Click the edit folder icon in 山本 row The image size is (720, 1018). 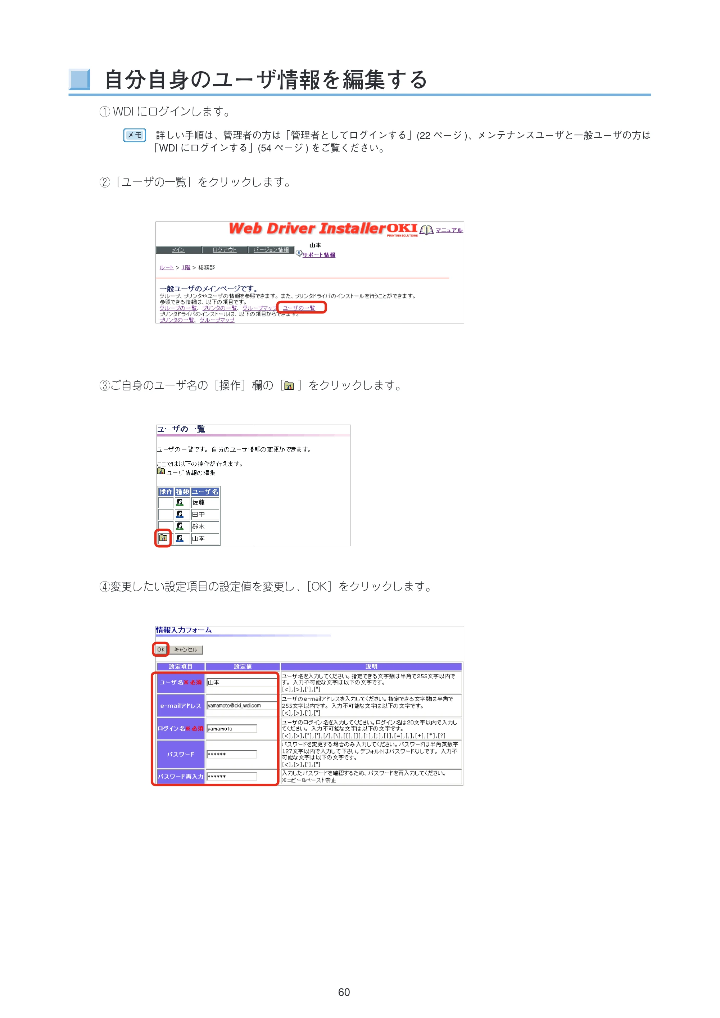tap(163, 538)
